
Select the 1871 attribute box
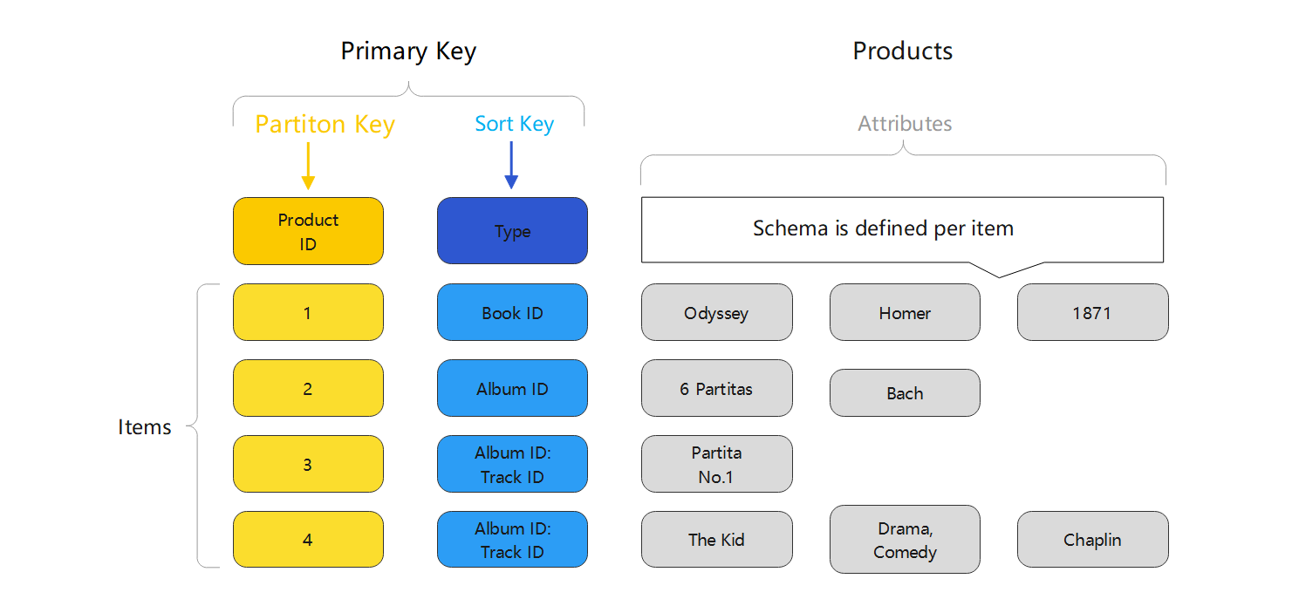[1092, 312]
